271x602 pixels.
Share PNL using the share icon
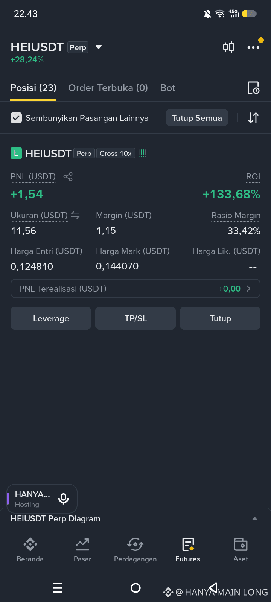pos(68,176)
